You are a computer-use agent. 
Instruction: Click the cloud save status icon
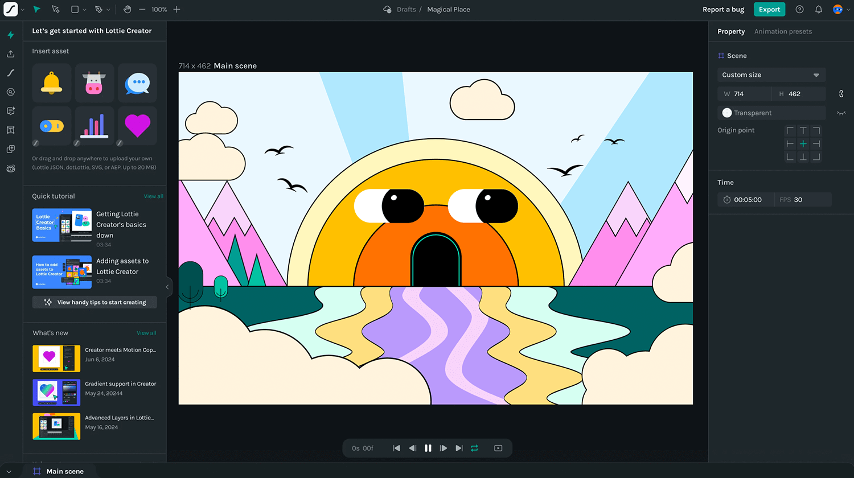(387, 9)
